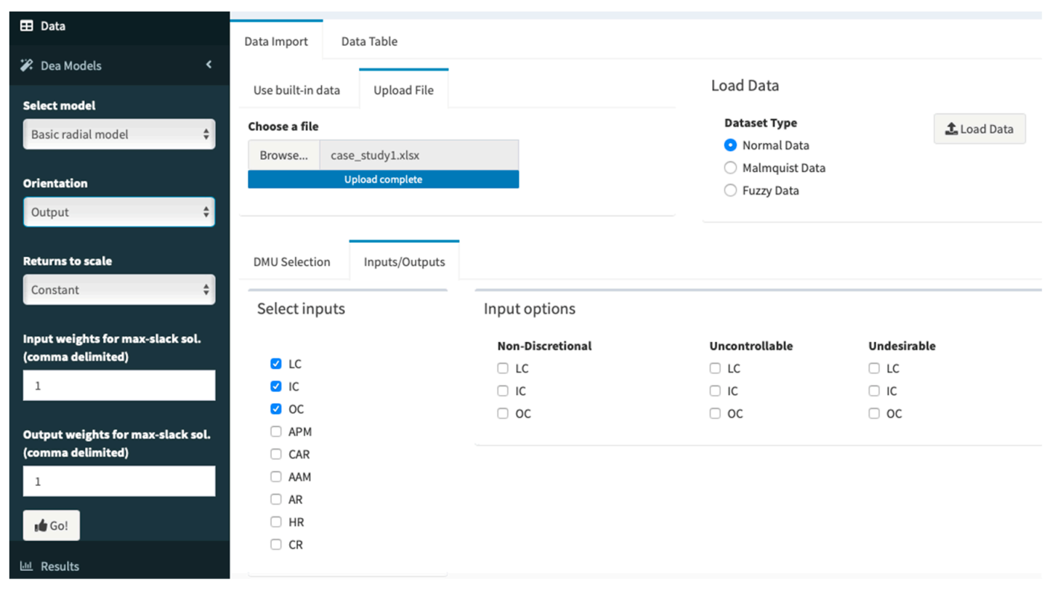Select the Malmquist Data radio button
This screenshot has height=589, width=1055.
pos(730,168)
